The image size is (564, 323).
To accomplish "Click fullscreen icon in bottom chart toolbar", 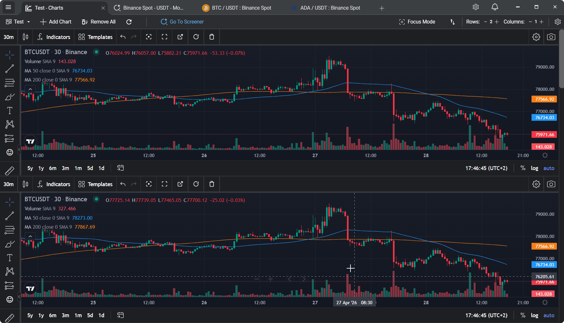I will tap(164, 184).
